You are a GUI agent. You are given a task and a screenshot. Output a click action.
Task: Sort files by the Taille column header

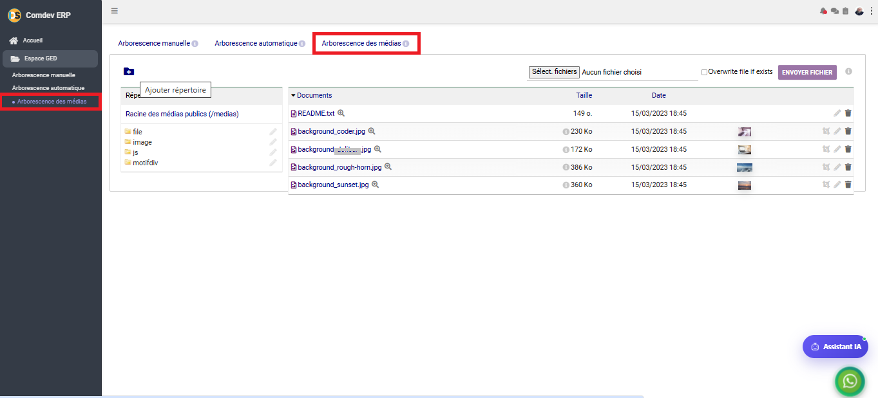coord(584,95)
